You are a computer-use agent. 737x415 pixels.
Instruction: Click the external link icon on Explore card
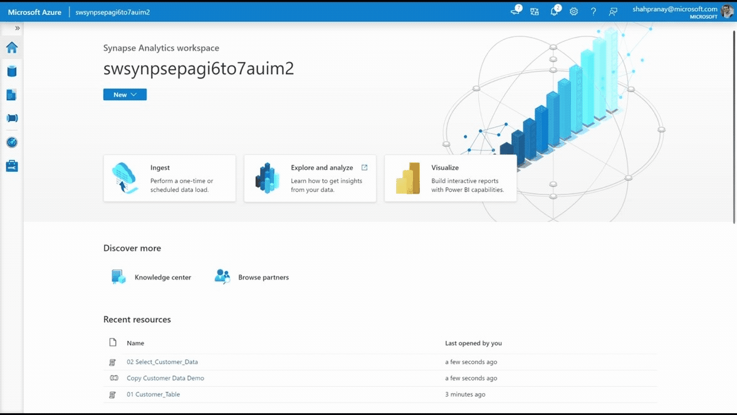[364, 167]
